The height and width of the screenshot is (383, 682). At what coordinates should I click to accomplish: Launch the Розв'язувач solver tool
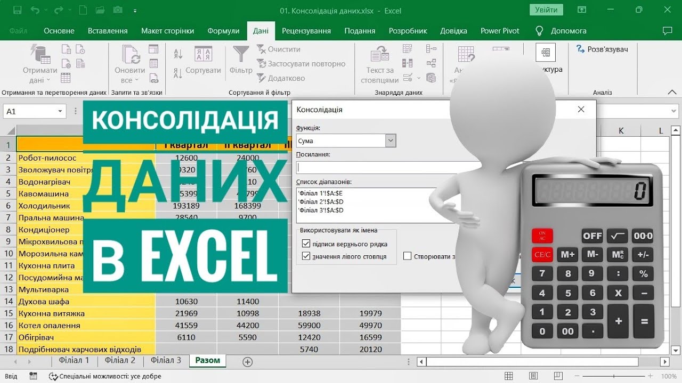(602, 49)
